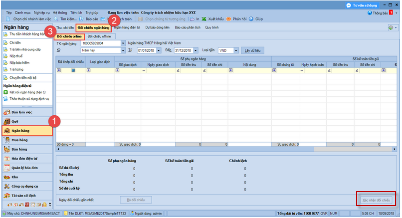
Task: Click the Lấy dữ liệu button
Action: click(x=252, y=50)
